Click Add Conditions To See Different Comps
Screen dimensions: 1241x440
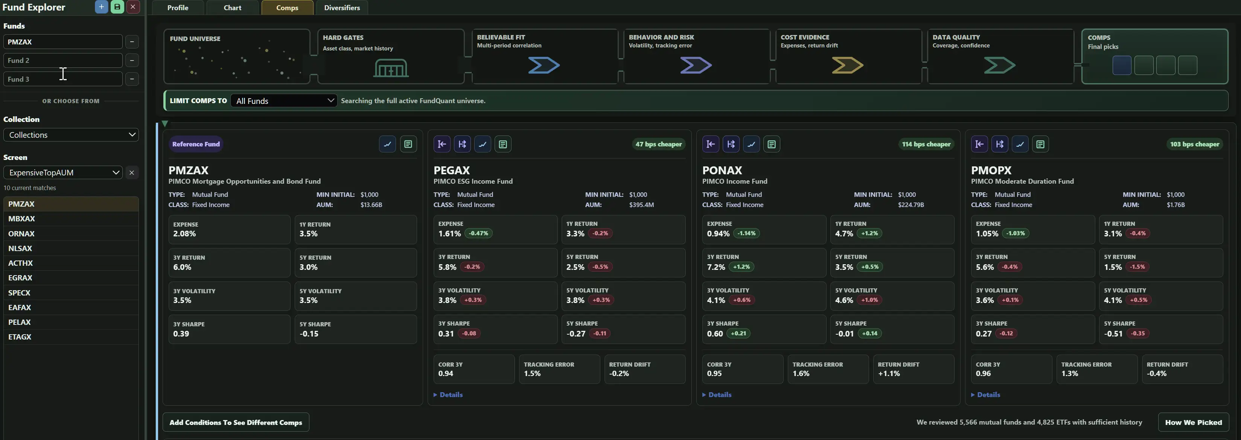pos(236,423)
